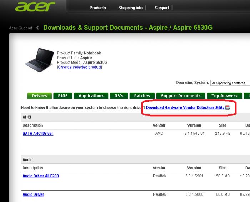This screenshot has height=202, width=250.
Task: Open the Audio Driver ALC288 link
Action: tap(41, 176)
